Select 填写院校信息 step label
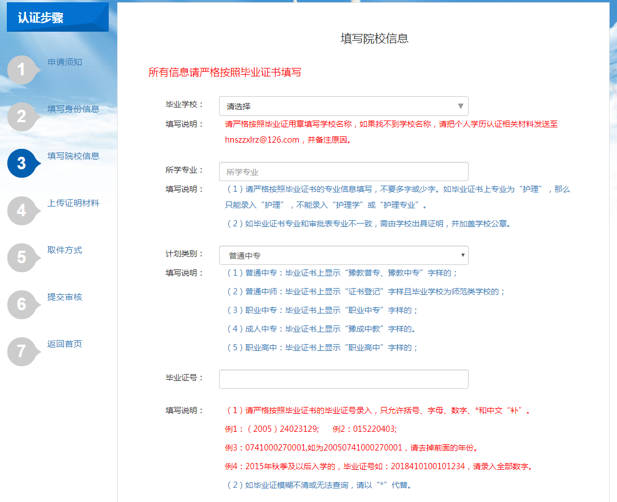The image size is (617, 502). coord(73,156)
